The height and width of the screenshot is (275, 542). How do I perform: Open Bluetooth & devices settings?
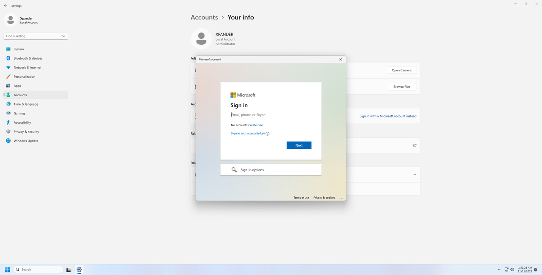[36, 58]
